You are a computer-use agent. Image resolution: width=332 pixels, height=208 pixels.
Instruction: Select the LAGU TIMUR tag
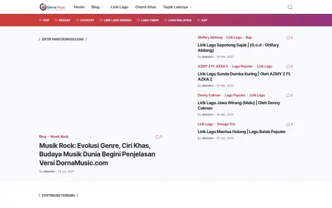pos(148,20)
